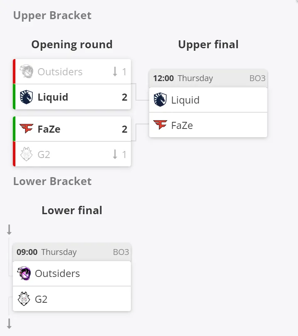The height and width of the screenshot is (336, 298).
Task: Select the winning Liquid row with score 2
Action: (x=72, y=97)
